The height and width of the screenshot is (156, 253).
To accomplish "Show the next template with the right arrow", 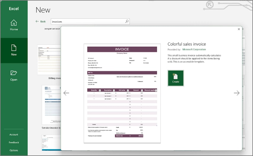I will click(236, 93).
